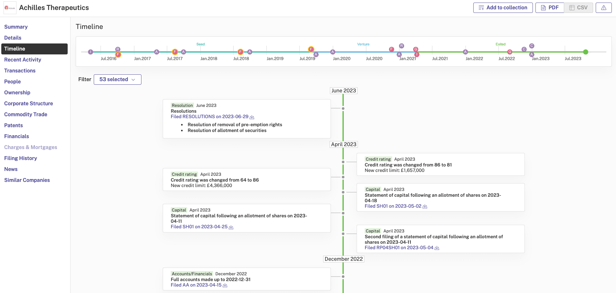Download the SH01 2023-05-02 filing icon

tap(425, 206)
